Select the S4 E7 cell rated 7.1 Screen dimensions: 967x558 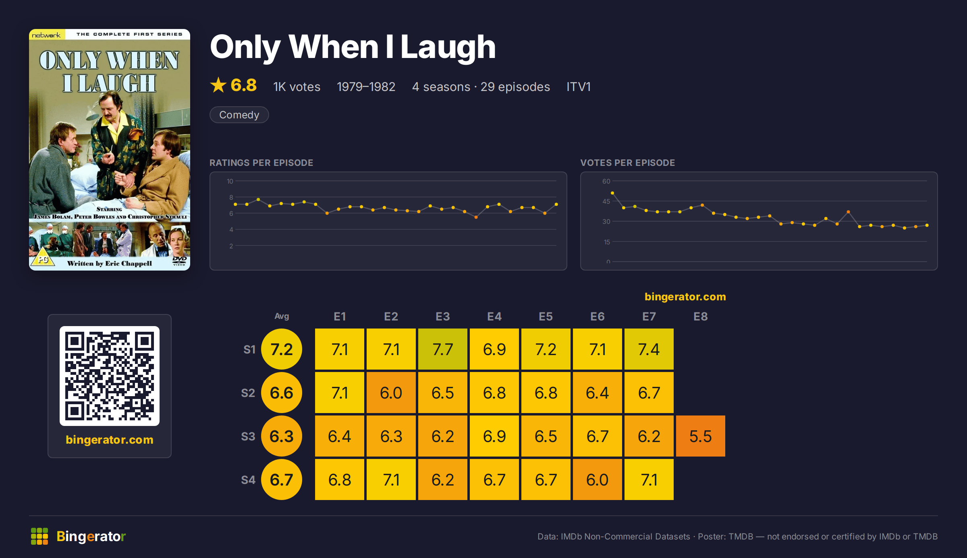pyautogui.click(x=649, y=479)
